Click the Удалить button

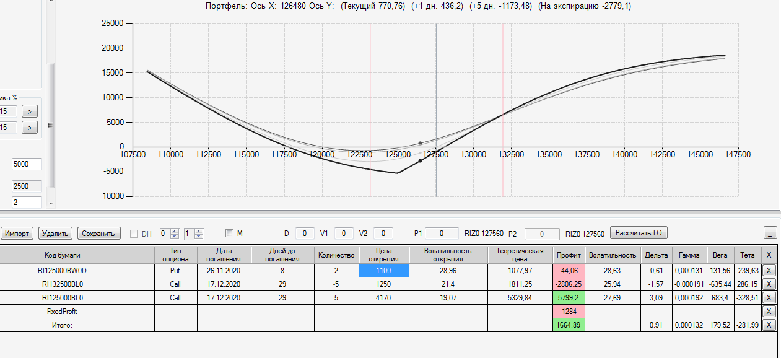[56, 234]
